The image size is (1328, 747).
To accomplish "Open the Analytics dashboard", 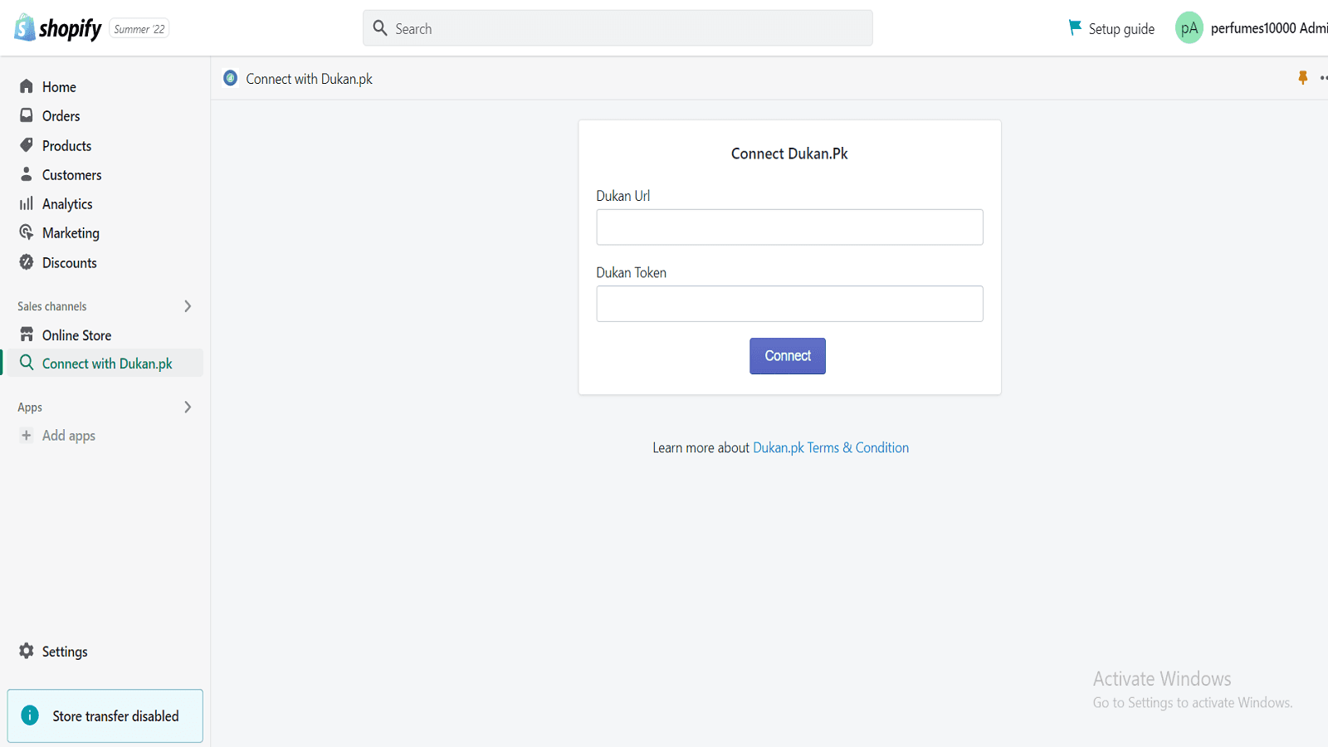I will pyautogui.click(x=67, y=203).
